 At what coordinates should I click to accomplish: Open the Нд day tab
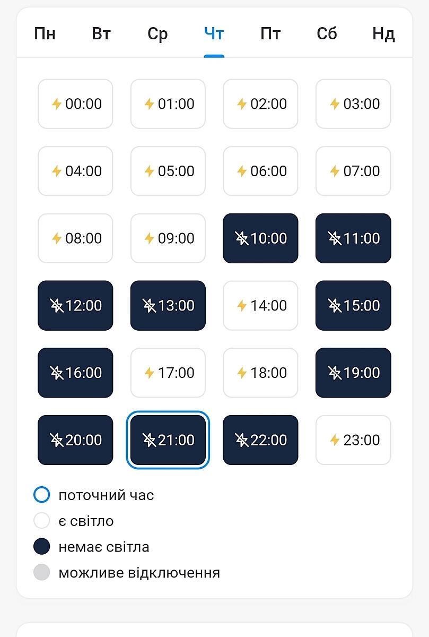coord(383,35)
